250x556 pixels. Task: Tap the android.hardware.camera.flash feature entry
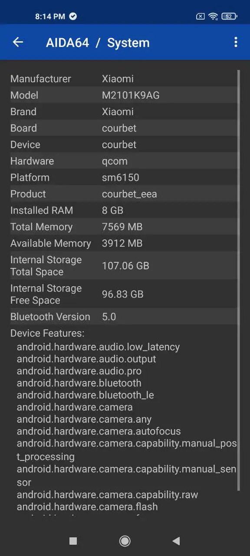point(87,506)
